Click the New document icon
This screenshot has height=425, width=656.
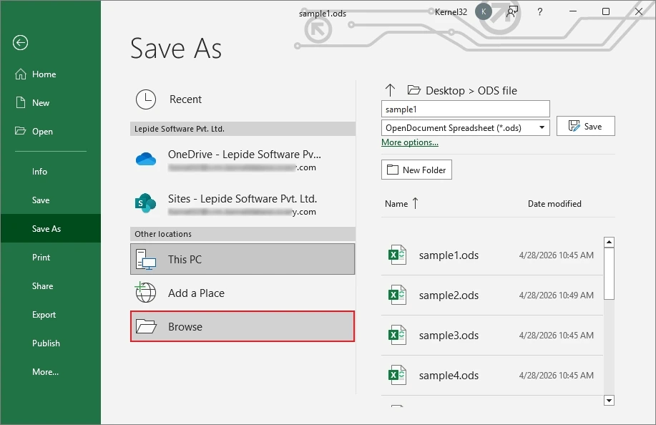21,102
